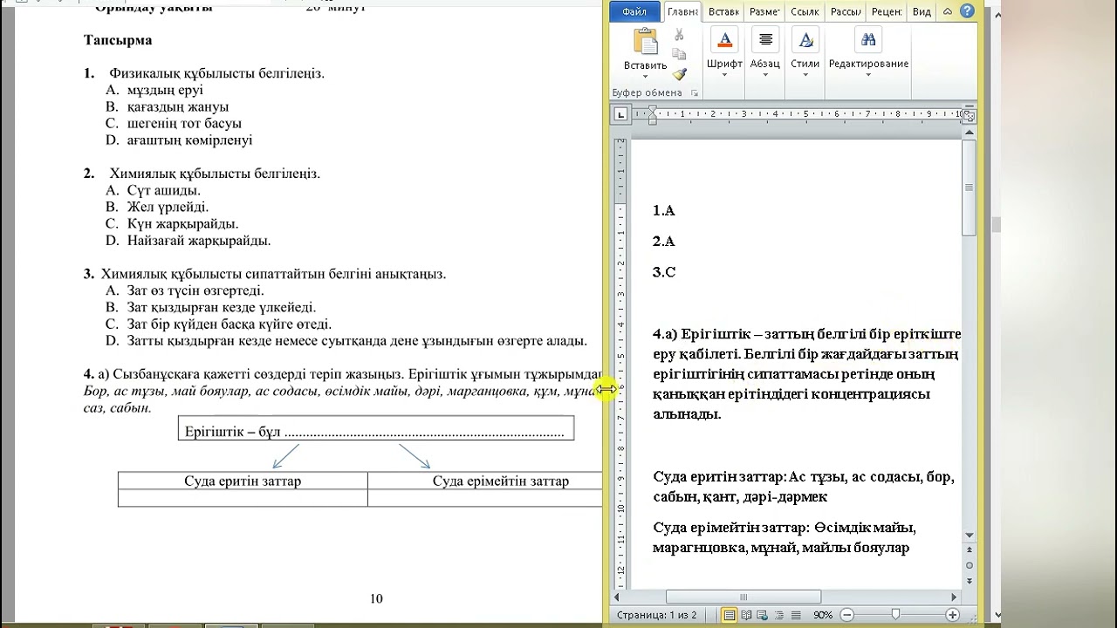Click the horizontal scrollbar right arrow
The height and width of the screenshot is (628, 1117).
(x=954, y=597)
